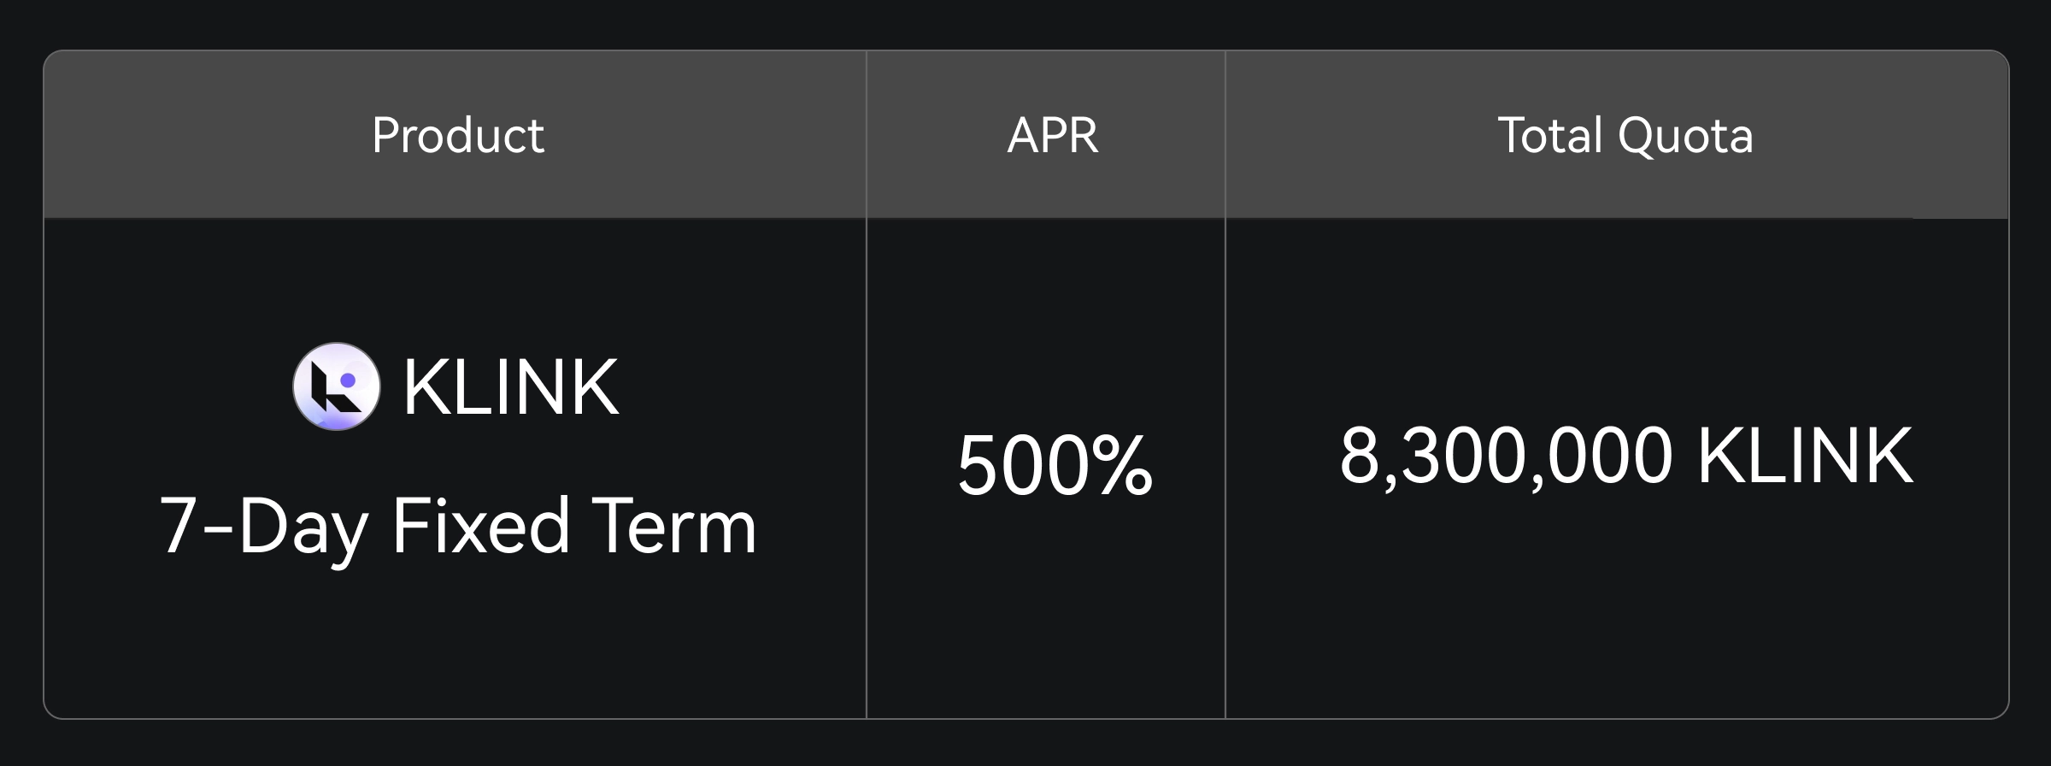
Task: Click the KLINK name beside the logo
Action: tap(510, 388)
